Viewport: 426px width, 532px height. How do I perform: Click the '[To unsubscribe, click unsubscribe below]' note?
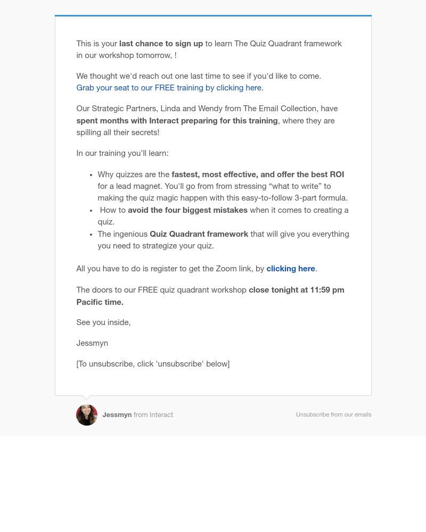pos(153,364)
